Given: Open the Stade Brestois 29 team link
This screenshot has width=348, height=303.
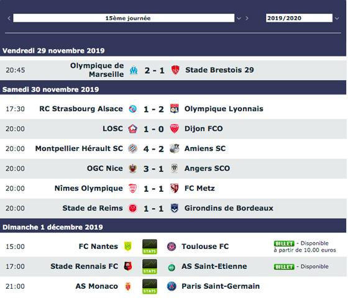Looking at the screenshot, I should point(219,70).
